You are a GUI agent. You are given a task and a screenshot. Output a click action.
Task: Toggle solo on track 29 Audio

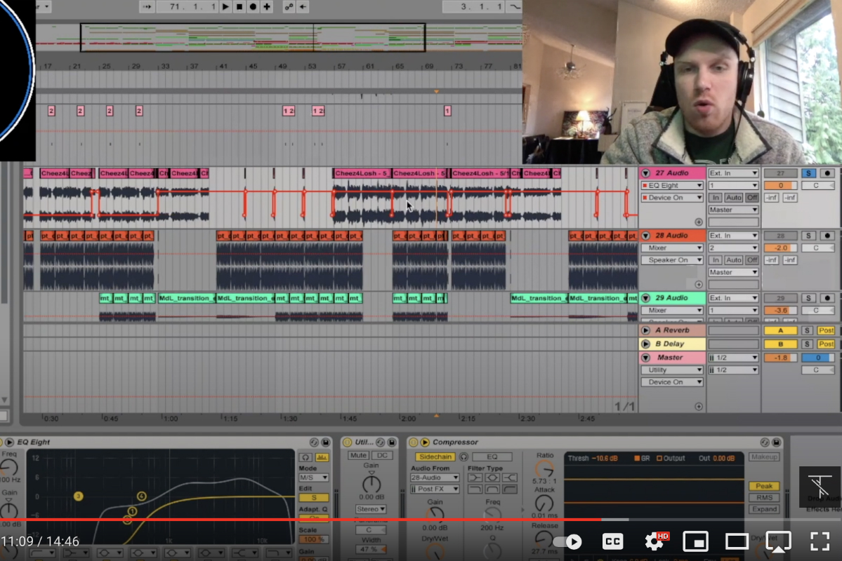point(808,297)
